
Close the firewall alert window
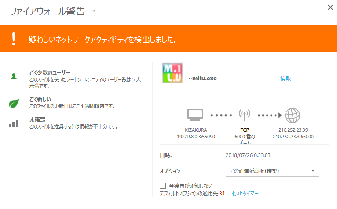coord(330,7)
